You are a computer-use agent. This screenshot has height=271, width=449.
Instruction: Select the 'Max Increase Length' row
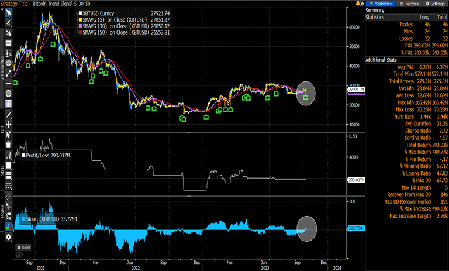click(x=407, y=216)
